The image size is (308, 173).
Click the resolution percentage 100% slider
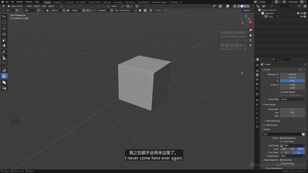coord(293,81)
